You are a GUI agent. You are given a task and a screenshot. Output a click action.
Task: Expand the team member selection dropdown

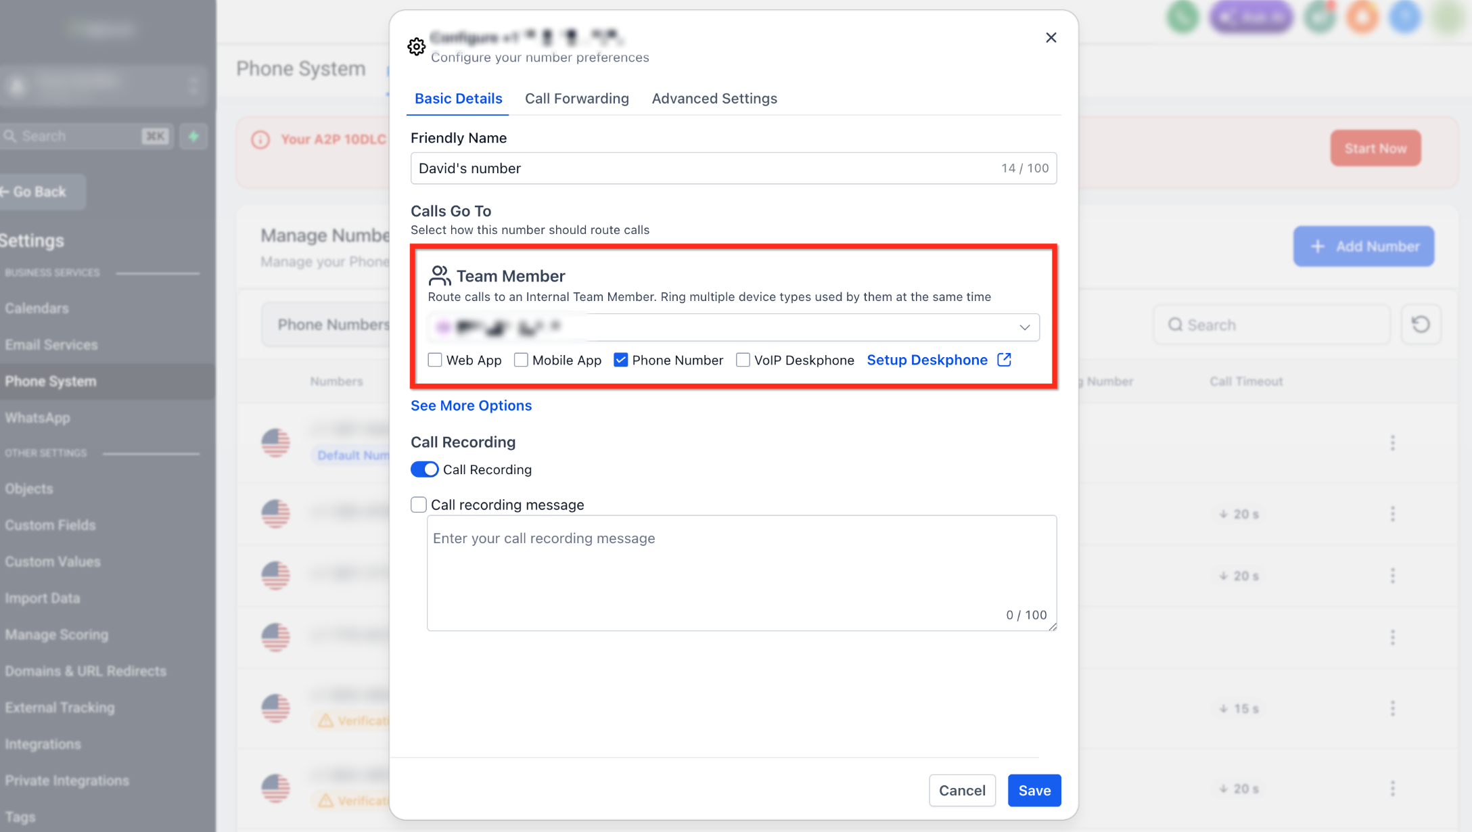click(733, 327)
